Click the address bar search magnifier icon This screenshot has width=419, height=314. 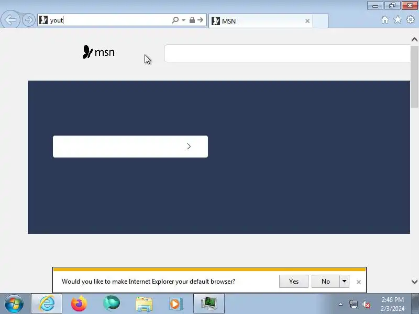pos(175,20)
